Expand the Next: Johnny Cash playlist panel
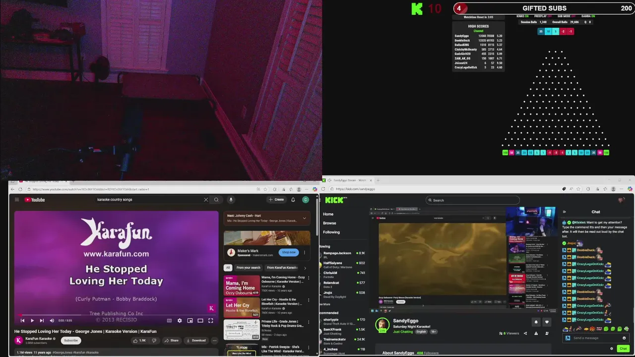 tap(304, 218)
